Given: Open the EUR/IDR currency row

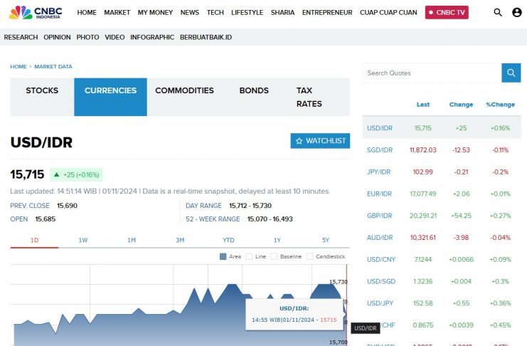Looking at the screenshot, I should 380,194.
